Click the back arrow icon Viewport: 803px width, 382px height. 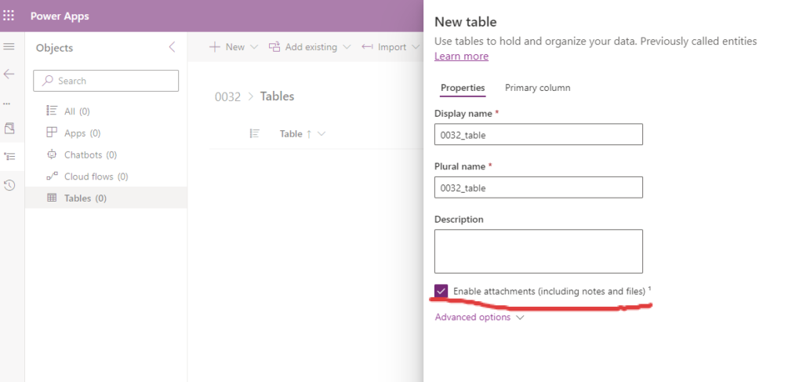[x=9, y=74]
